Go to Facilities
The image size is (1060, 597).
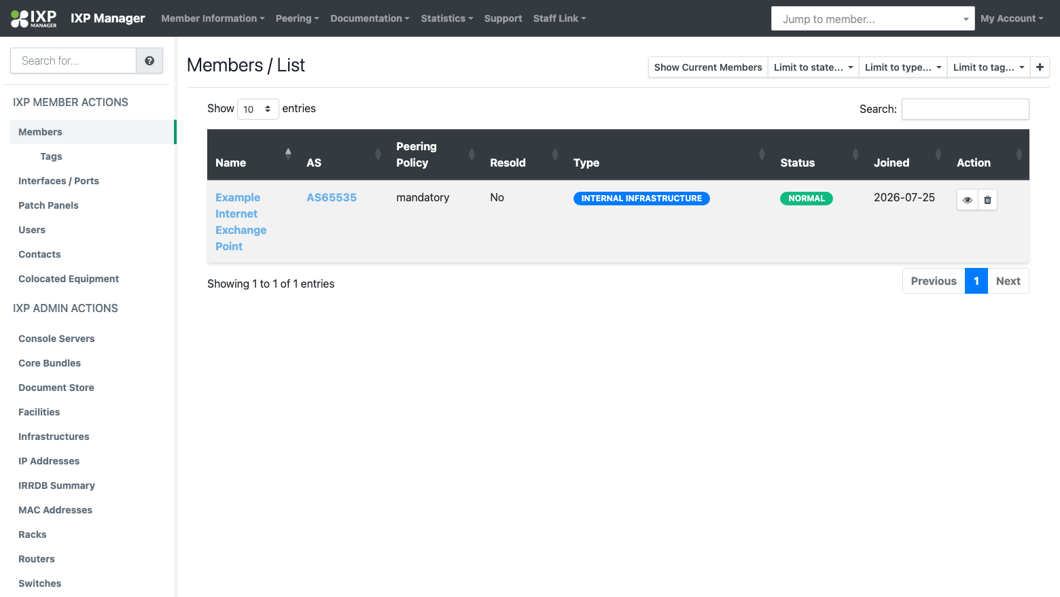[39, 412]
